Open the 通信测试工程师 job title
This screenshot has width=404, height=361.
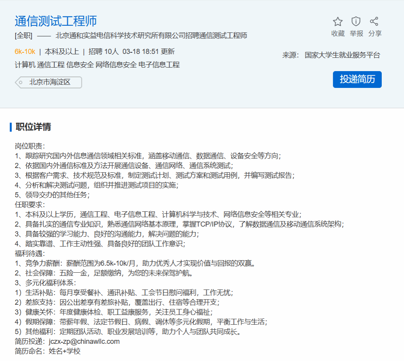(55, 21)
